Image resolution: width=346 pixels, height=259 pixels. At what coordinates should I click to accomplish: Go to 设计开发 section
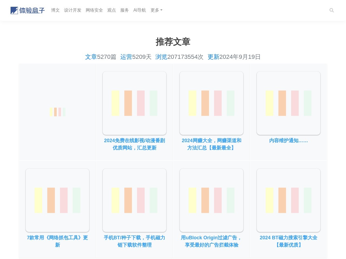[x=73, y=10]
